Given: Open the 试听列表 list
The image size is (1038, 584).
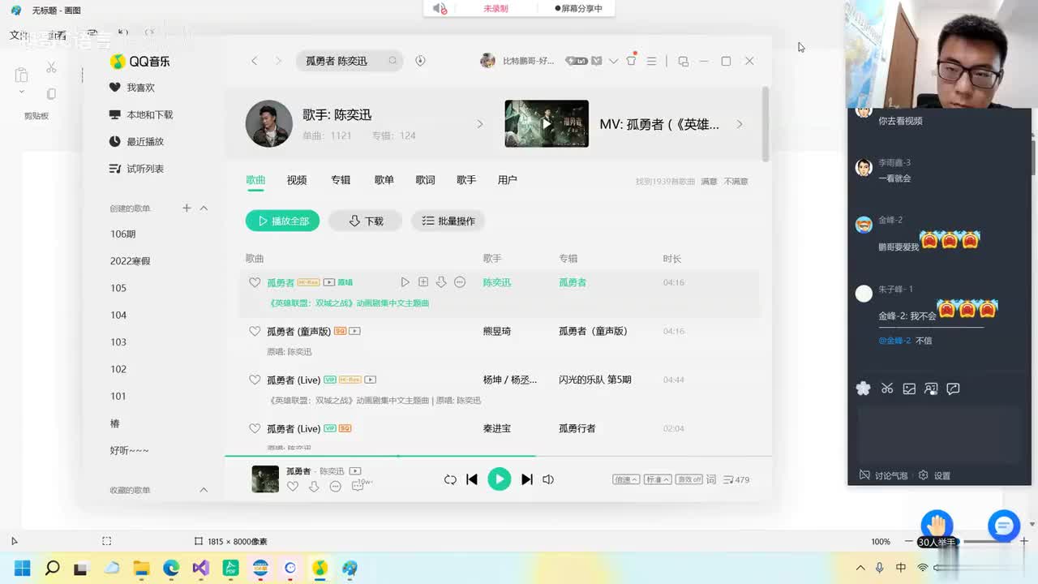Looking at the screenshot, I should 136,169.
